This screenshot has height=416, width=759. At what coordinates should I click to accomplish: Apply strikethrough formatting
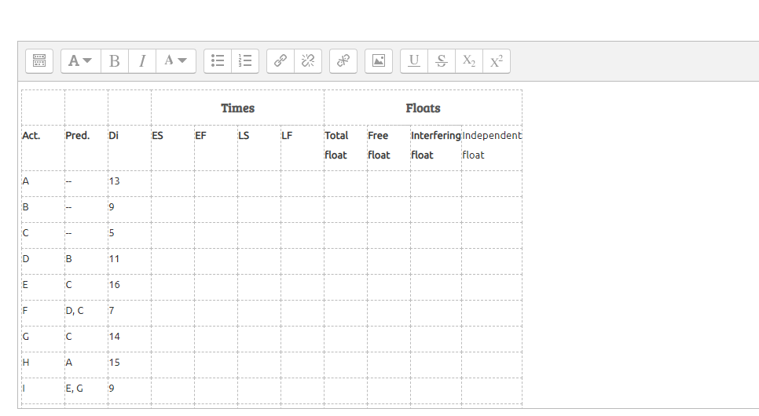[442, 61]
